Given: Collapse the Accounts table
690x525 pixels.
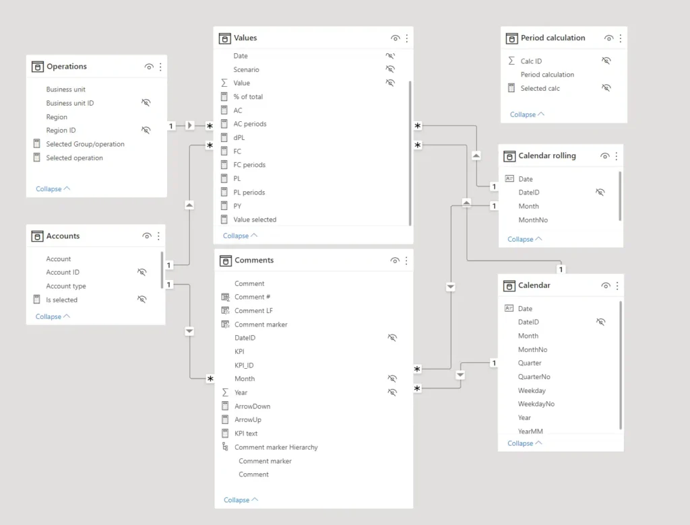Looking at the screenshot, I should click(x=53, y=316).
